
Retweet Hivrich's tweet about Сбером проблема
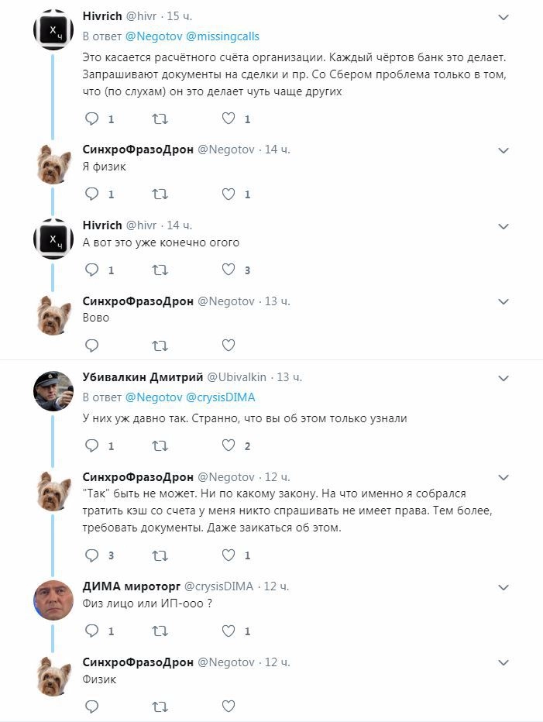pos(160,119)
